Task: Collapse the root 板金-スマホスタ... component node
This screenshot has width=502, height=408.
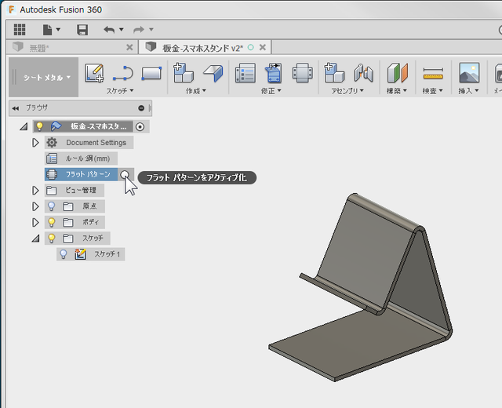Action: 24,127
